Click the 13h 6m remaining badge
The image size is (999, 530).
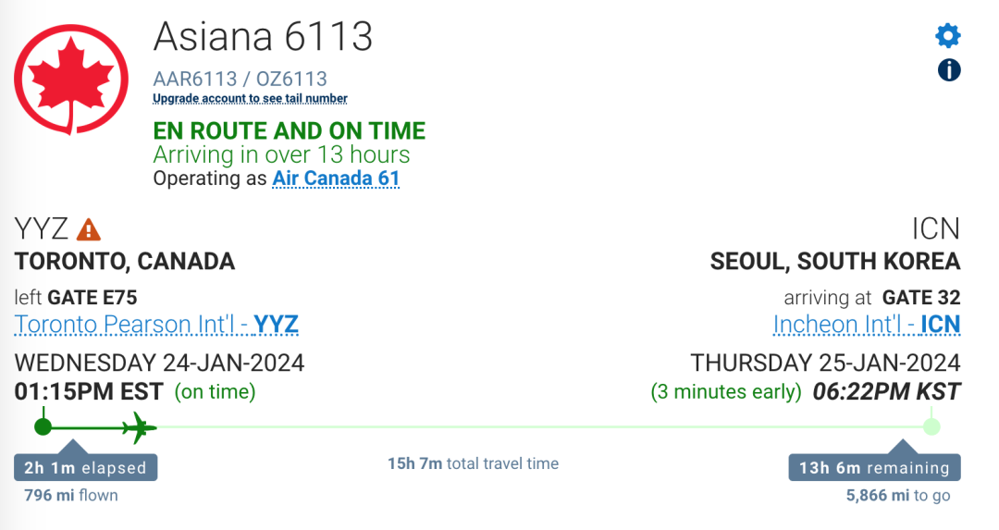tap(874, 468)
